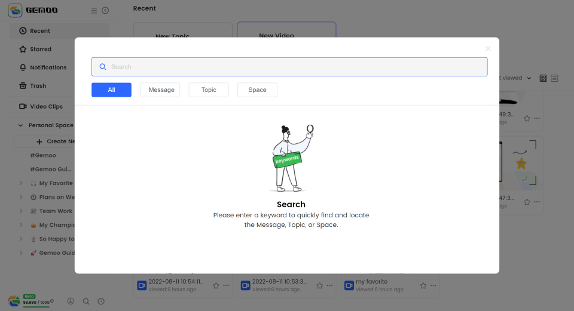Open the #Gemoo Gui... topic
This screenshot has width=574, height=311.
tap(50, 169)
